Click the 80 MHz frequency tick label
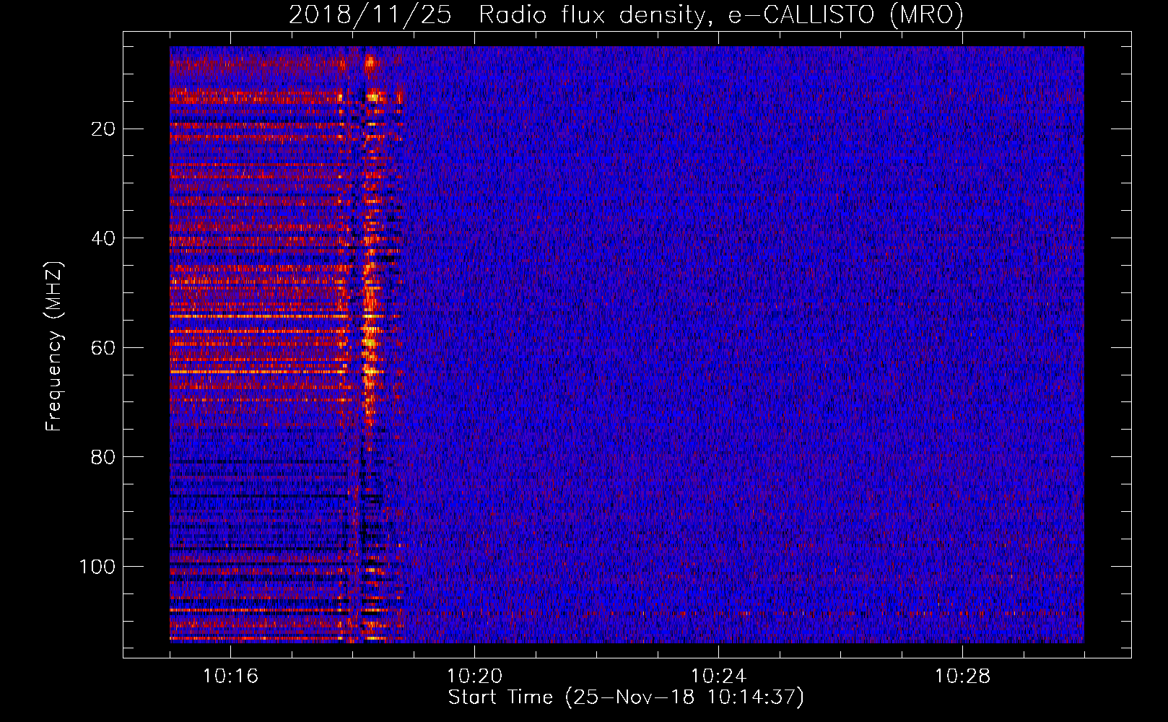Image resolution: width=1168 pixels, height=722 pixels. pyautogui.click(x=103, y=457)
